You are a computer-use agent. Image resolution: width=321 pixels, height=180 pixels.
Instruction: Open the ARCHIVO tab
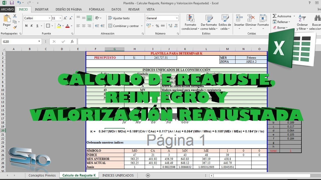[8, 9]
